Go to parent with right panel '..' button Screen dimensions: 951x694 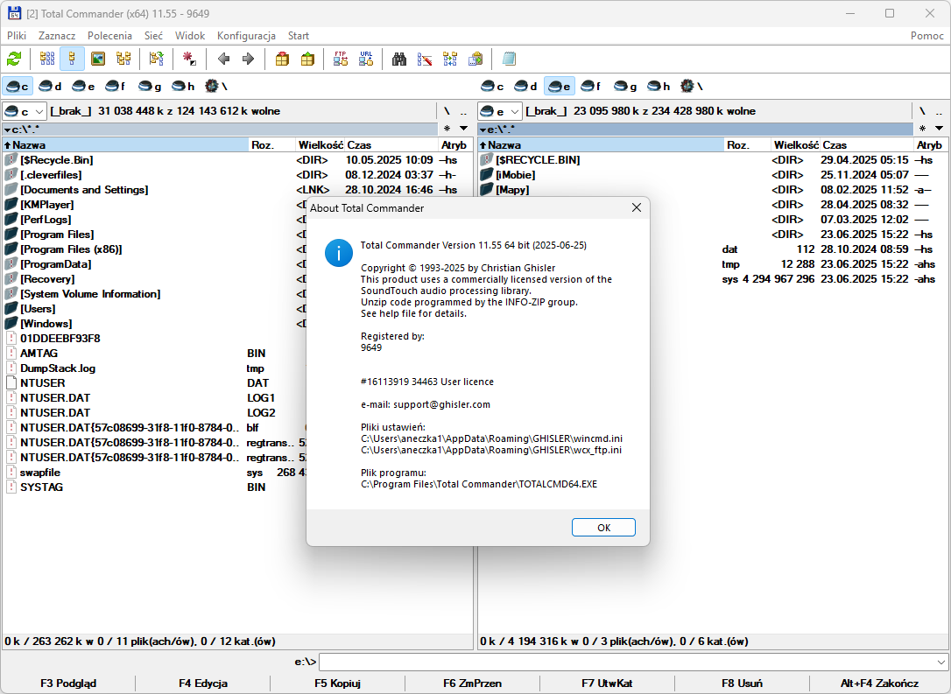939,111
